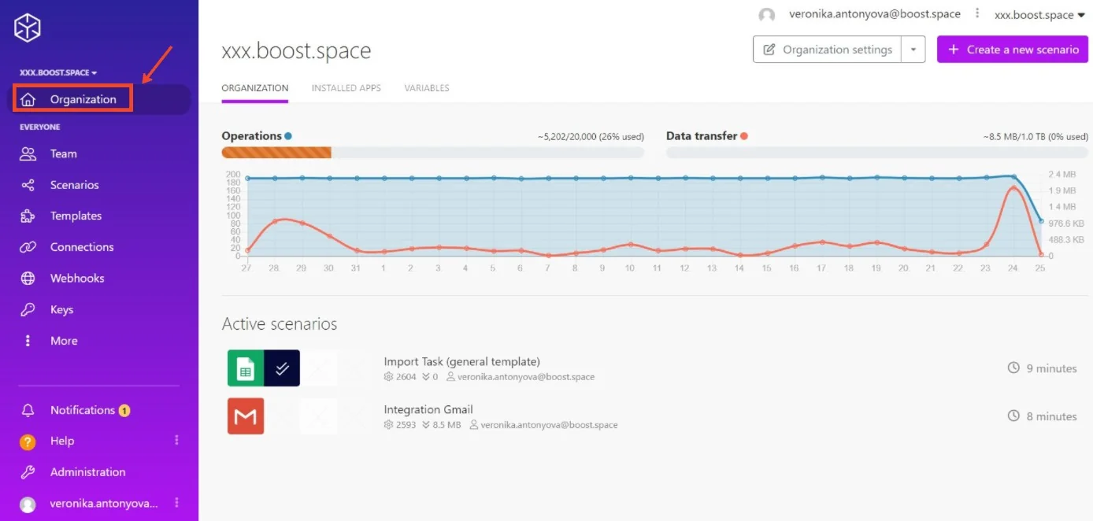
Task: Open the More three-dots icon
Action: [28, 341]
